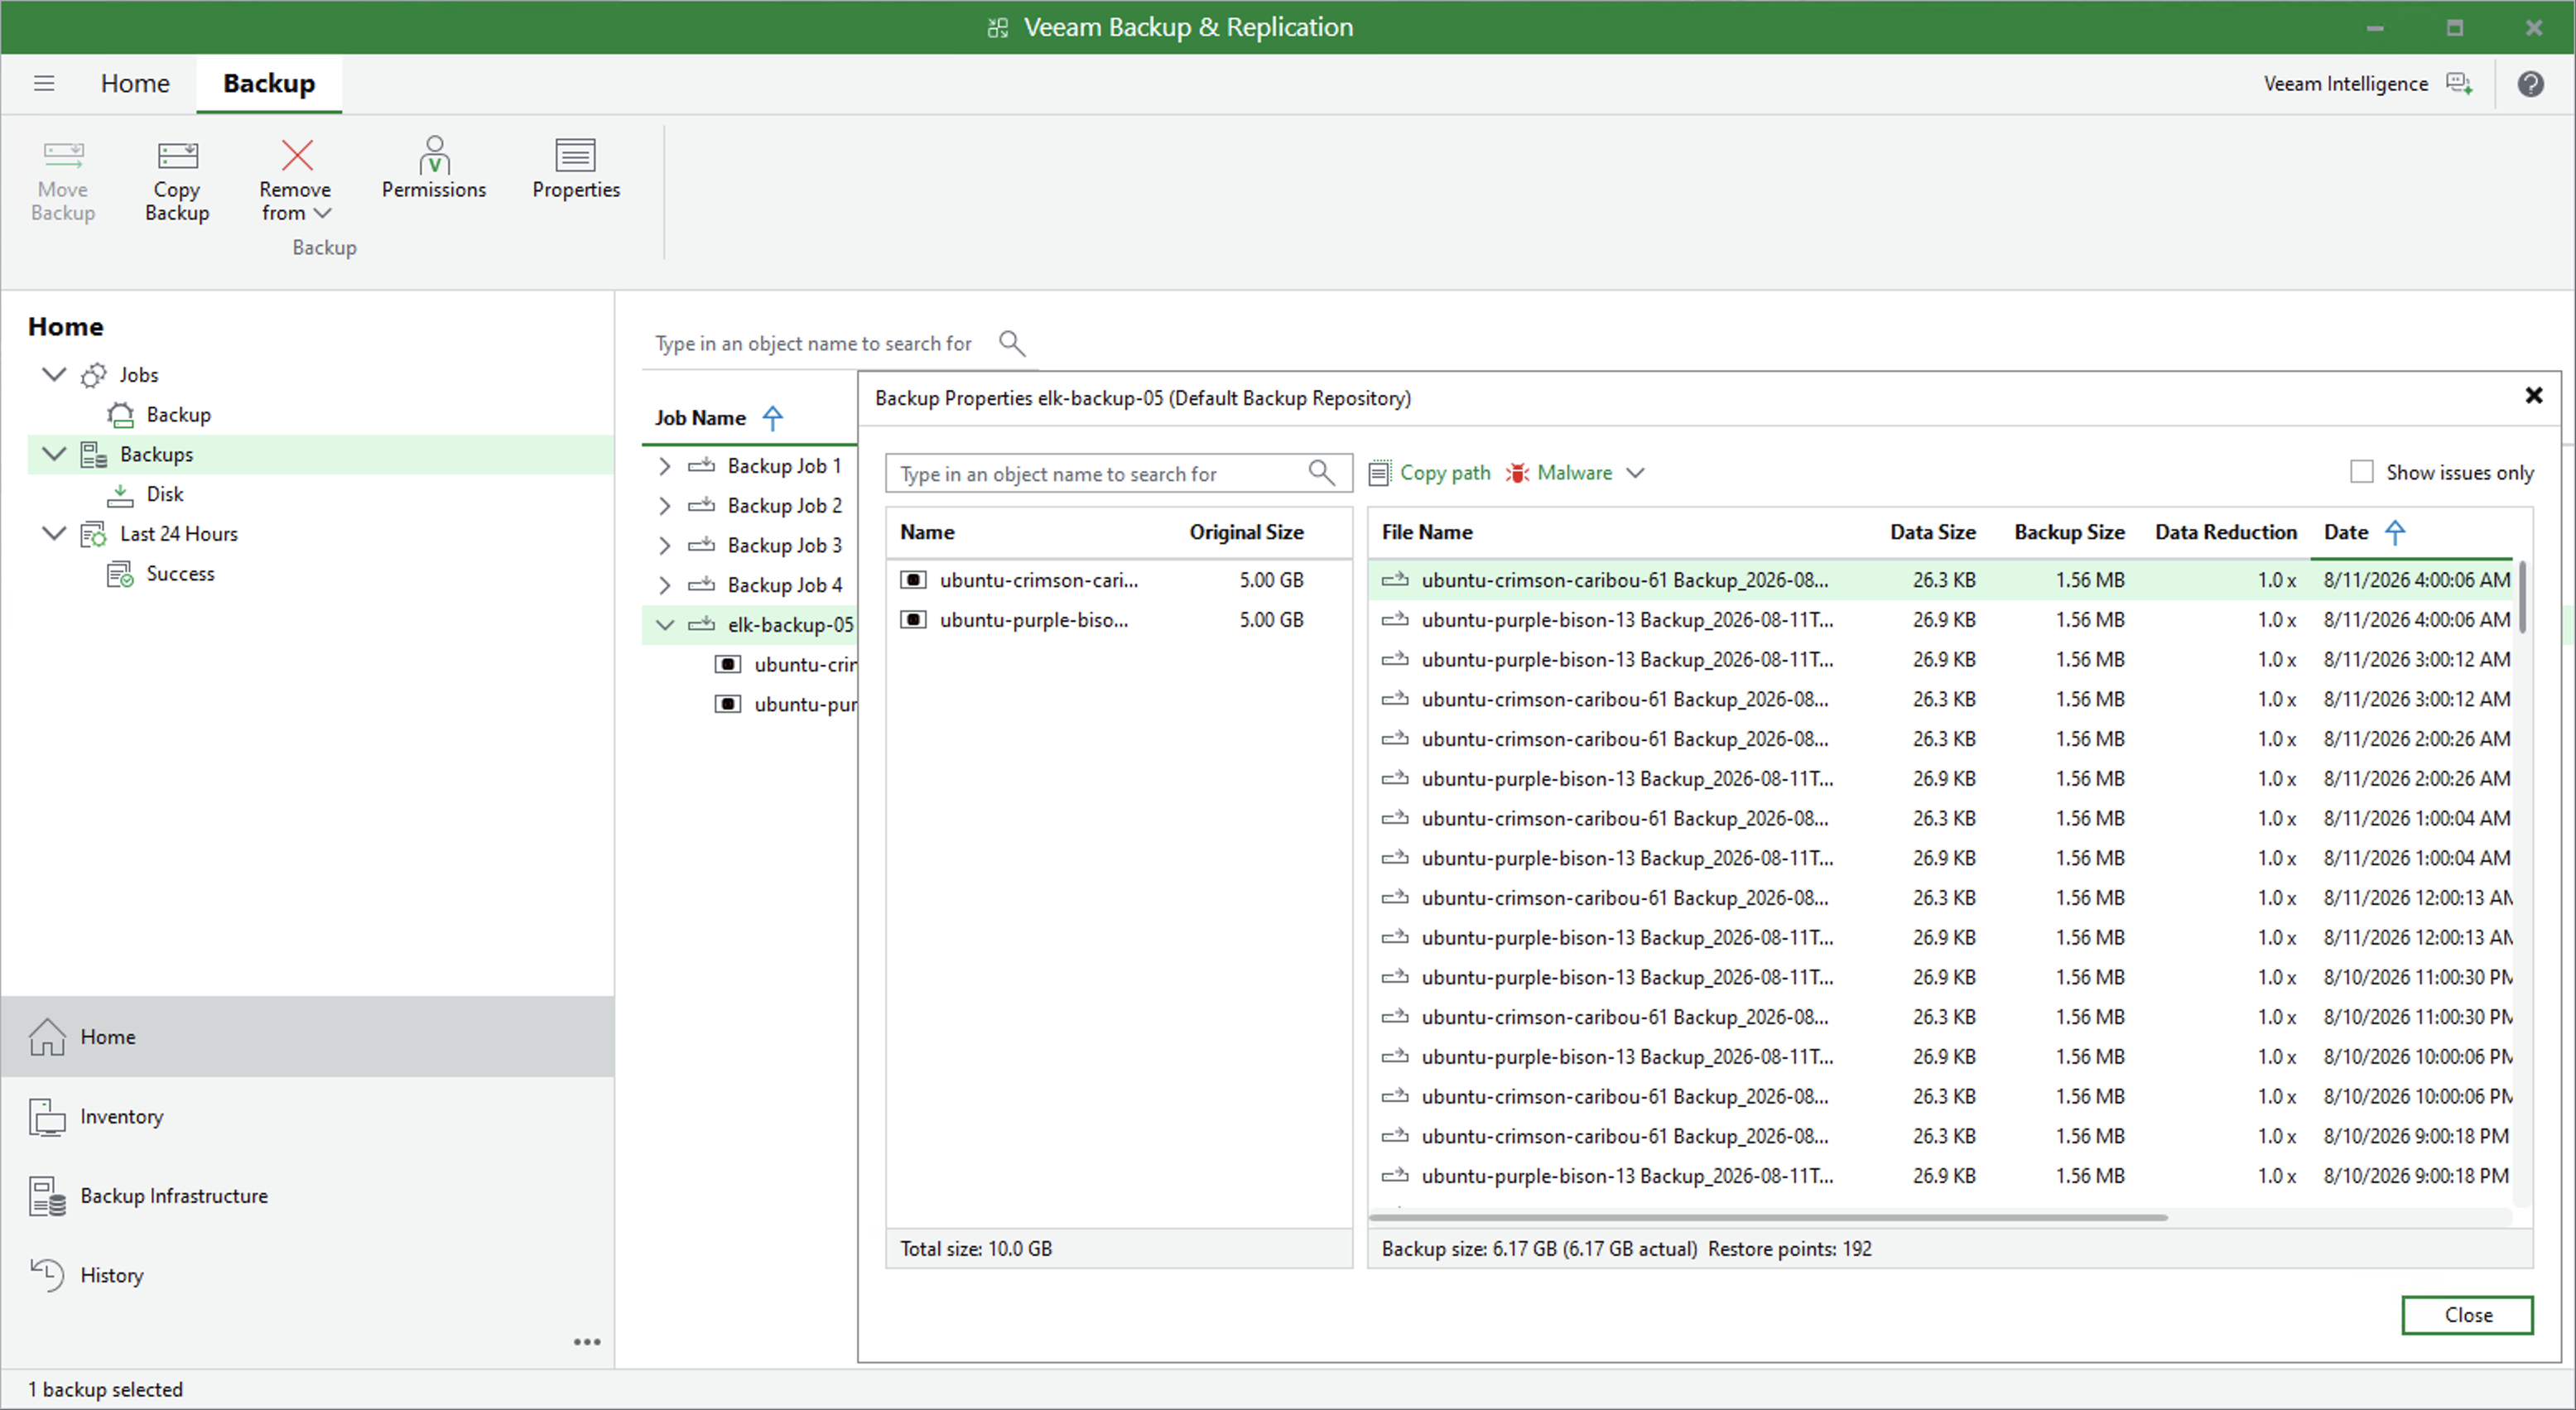Click the red Malware bug icon

(x=1517, y=473)
